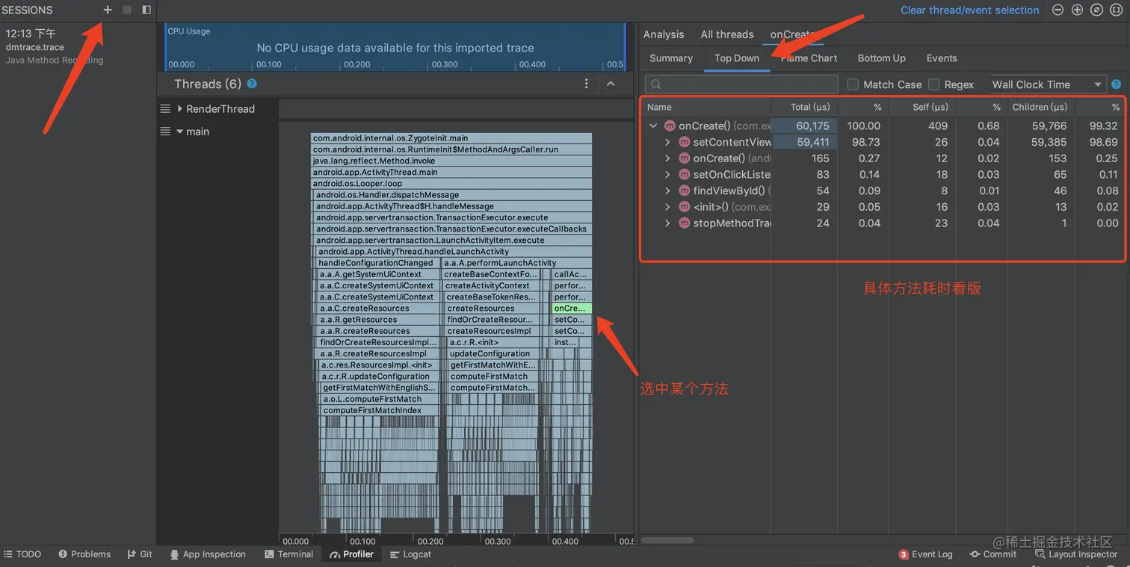
Task: Open the Event Log with 3 notifications
Action: coord(925,554)
